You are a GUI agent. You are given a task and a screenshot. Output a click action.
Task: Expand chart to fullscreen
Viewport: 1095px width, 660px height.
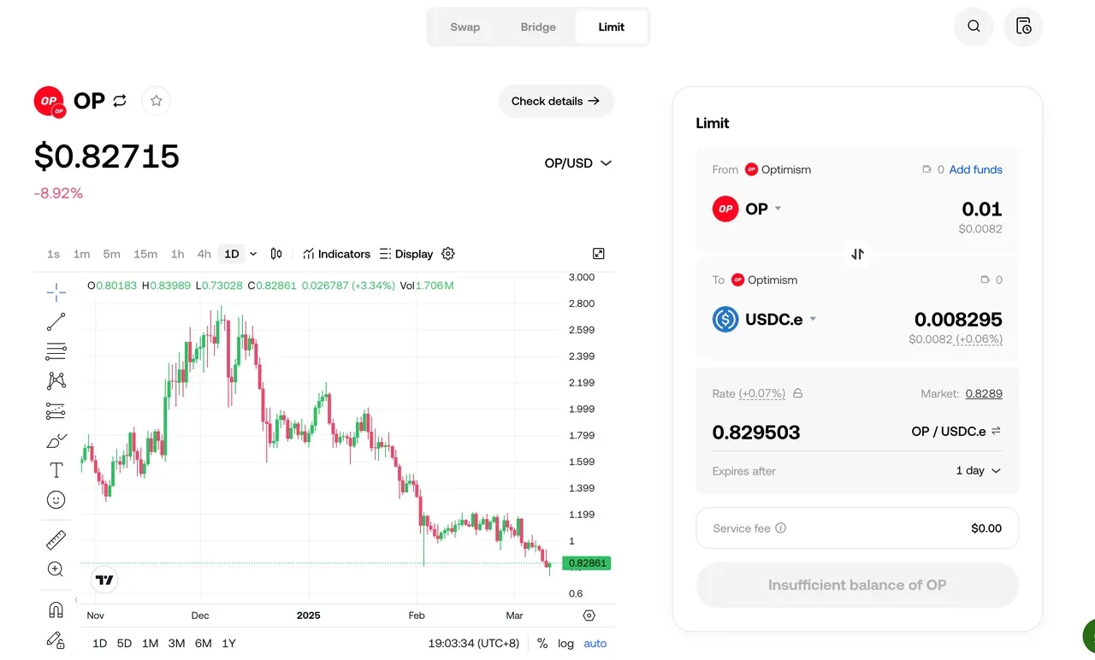point(599,254)
